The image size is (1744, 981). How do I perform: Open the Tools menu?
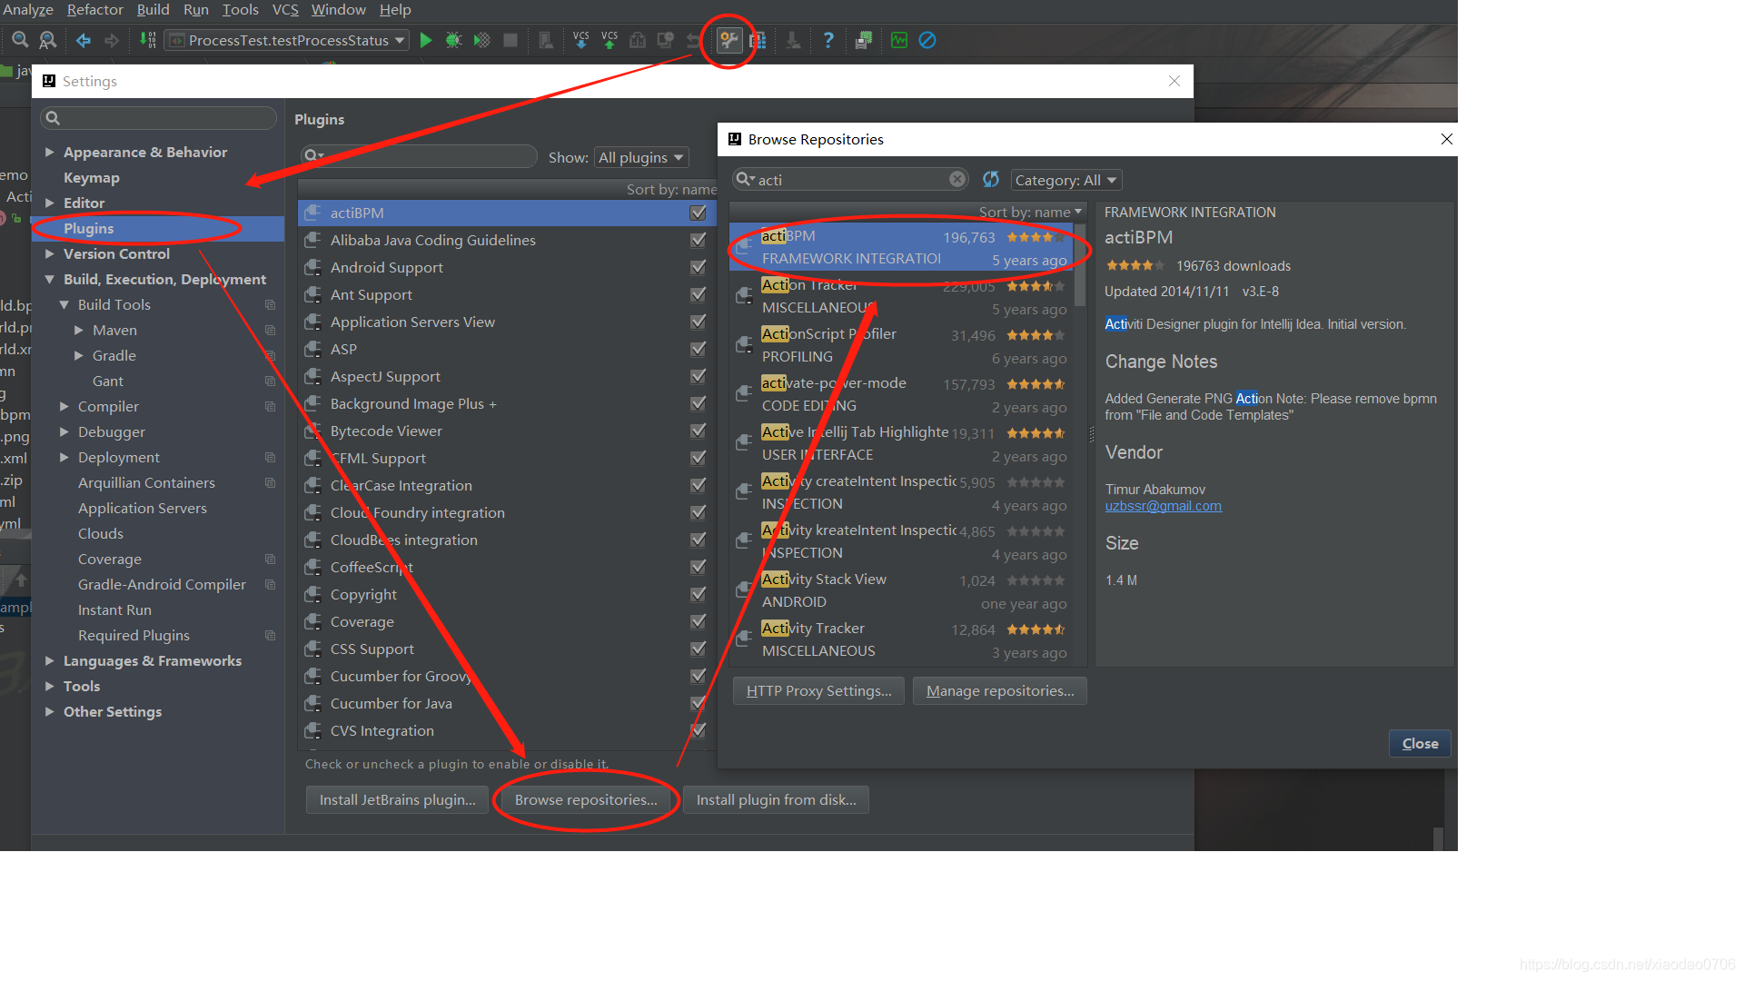[241, 10]
